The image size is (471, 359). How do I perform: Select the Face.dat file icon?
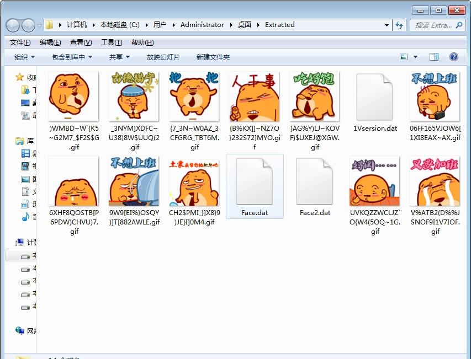pyautogui.click(x=255, y=182)
